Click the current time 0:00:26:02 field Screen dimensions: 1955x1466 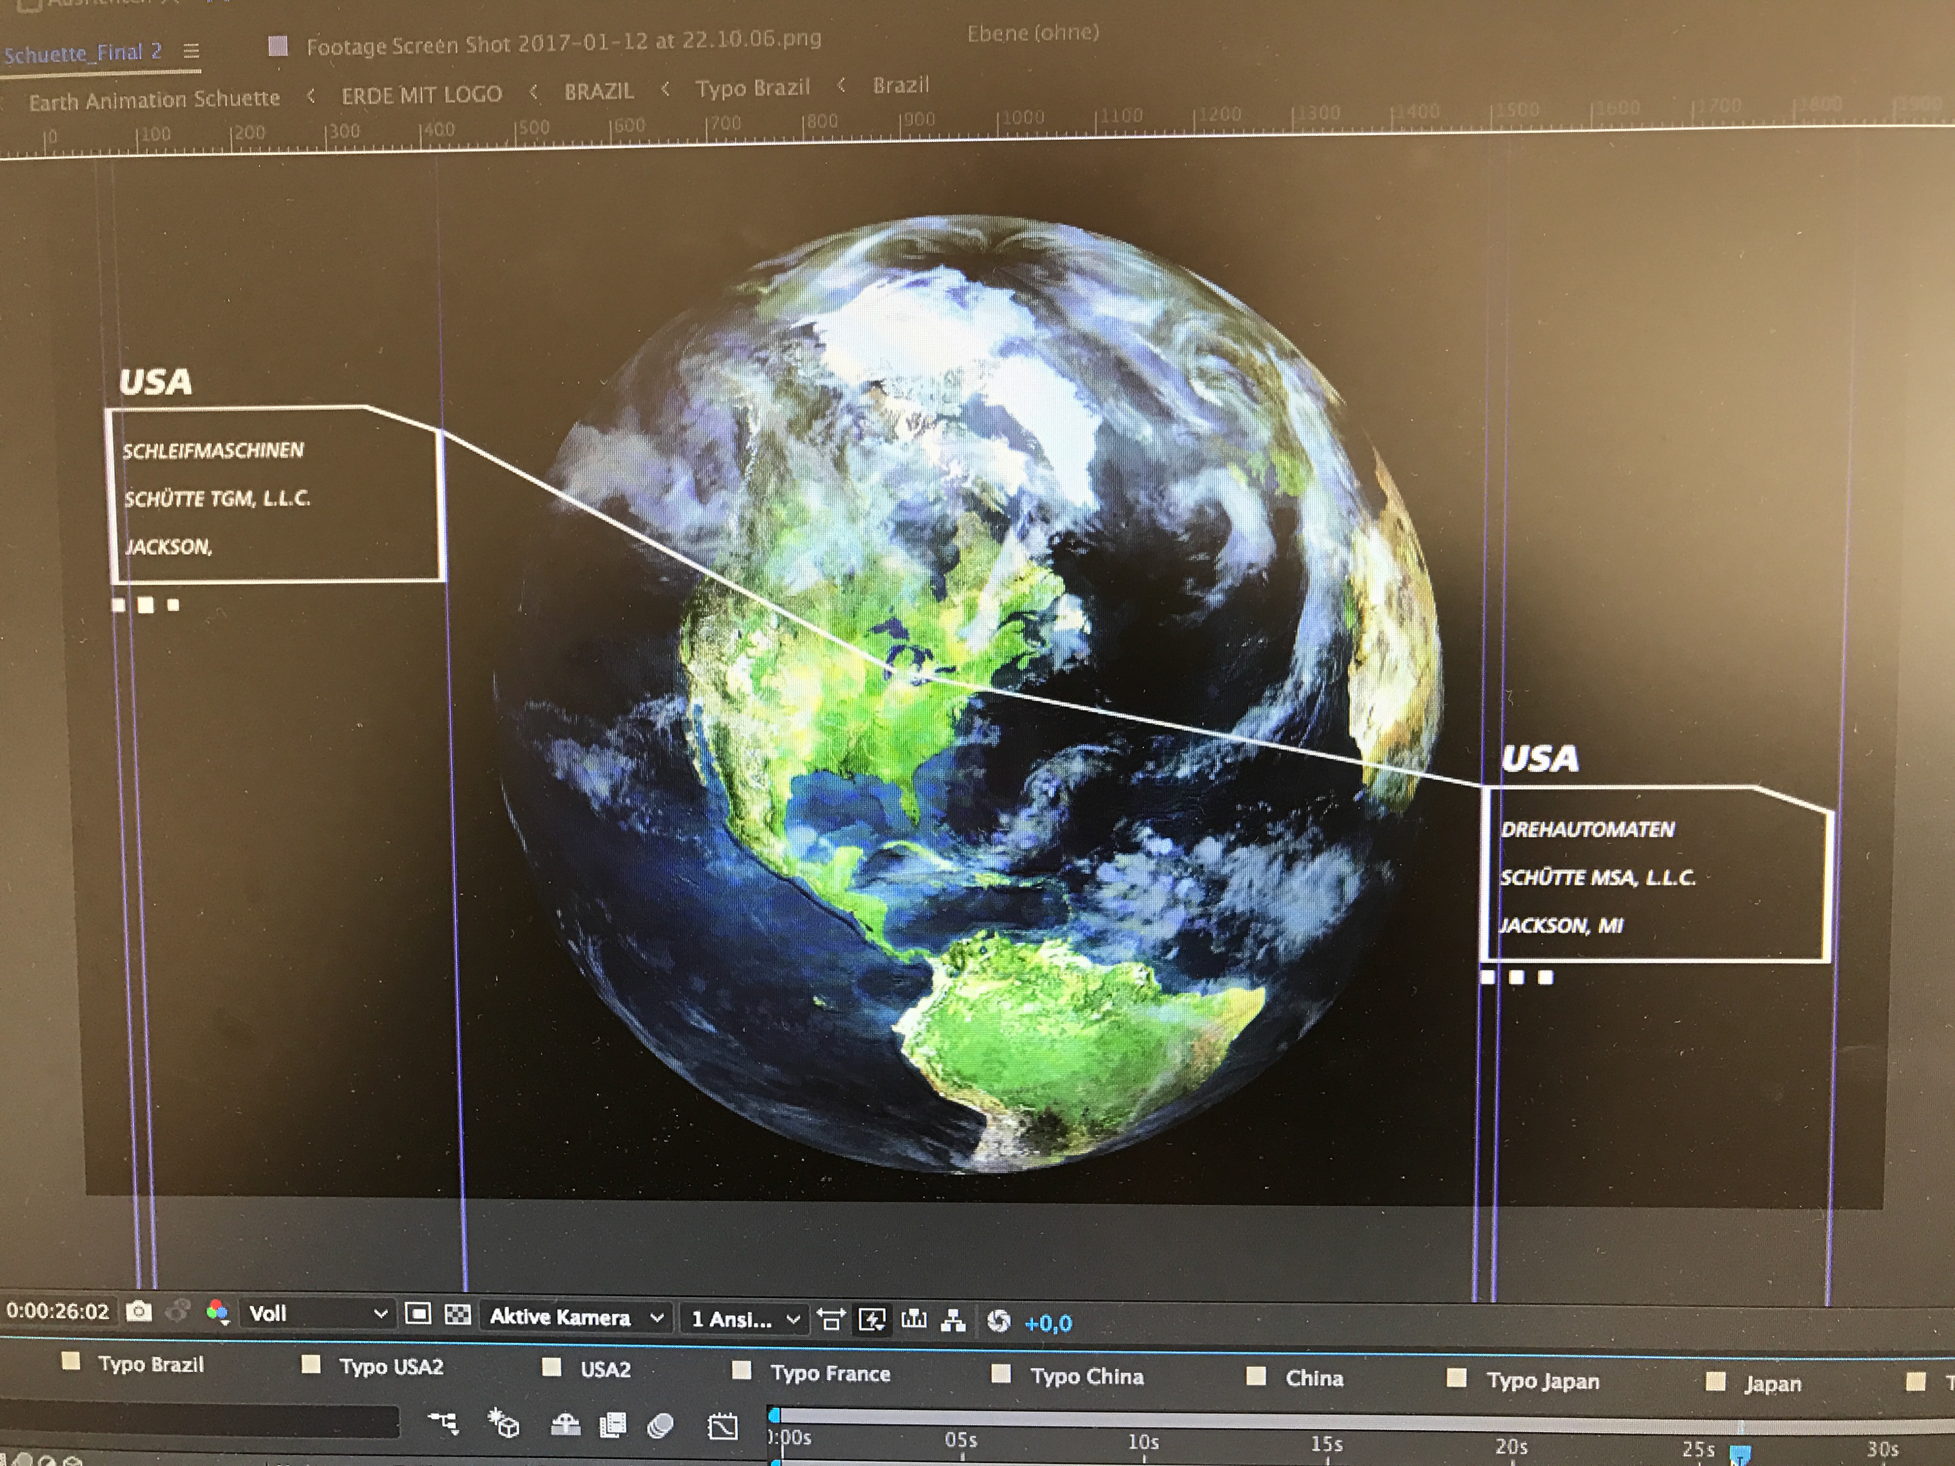coord(58,1310)
